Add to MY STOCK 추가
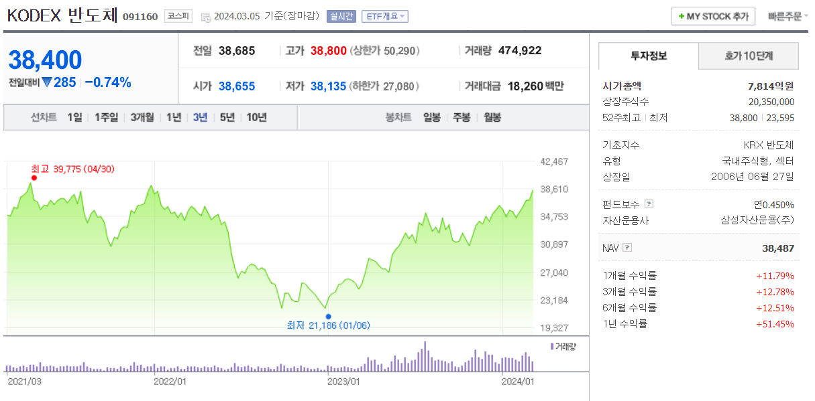 (713, 16)
